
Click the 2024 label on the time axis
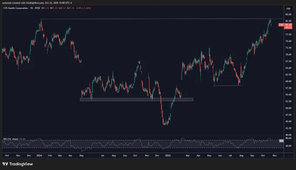tap(39, 156)
